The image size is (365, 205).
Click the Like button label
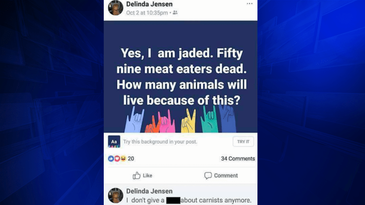148,176
